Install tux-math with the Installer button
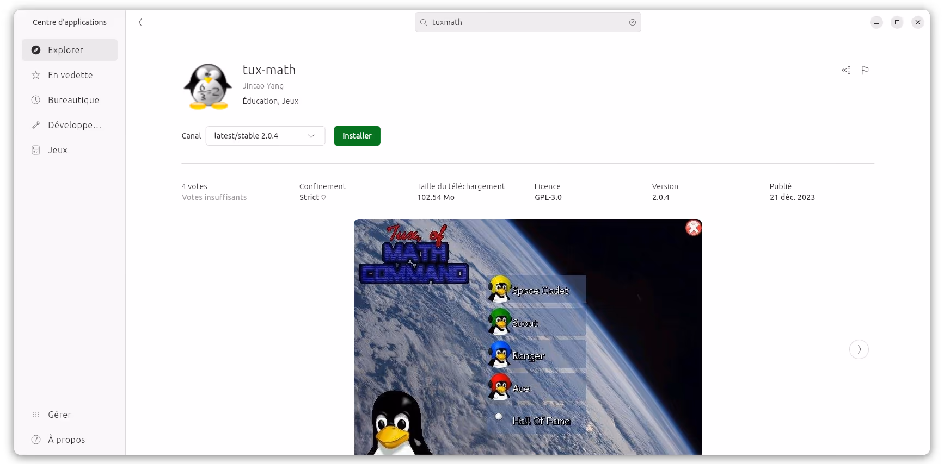944x464 pixels. click(x=357, y=136)
